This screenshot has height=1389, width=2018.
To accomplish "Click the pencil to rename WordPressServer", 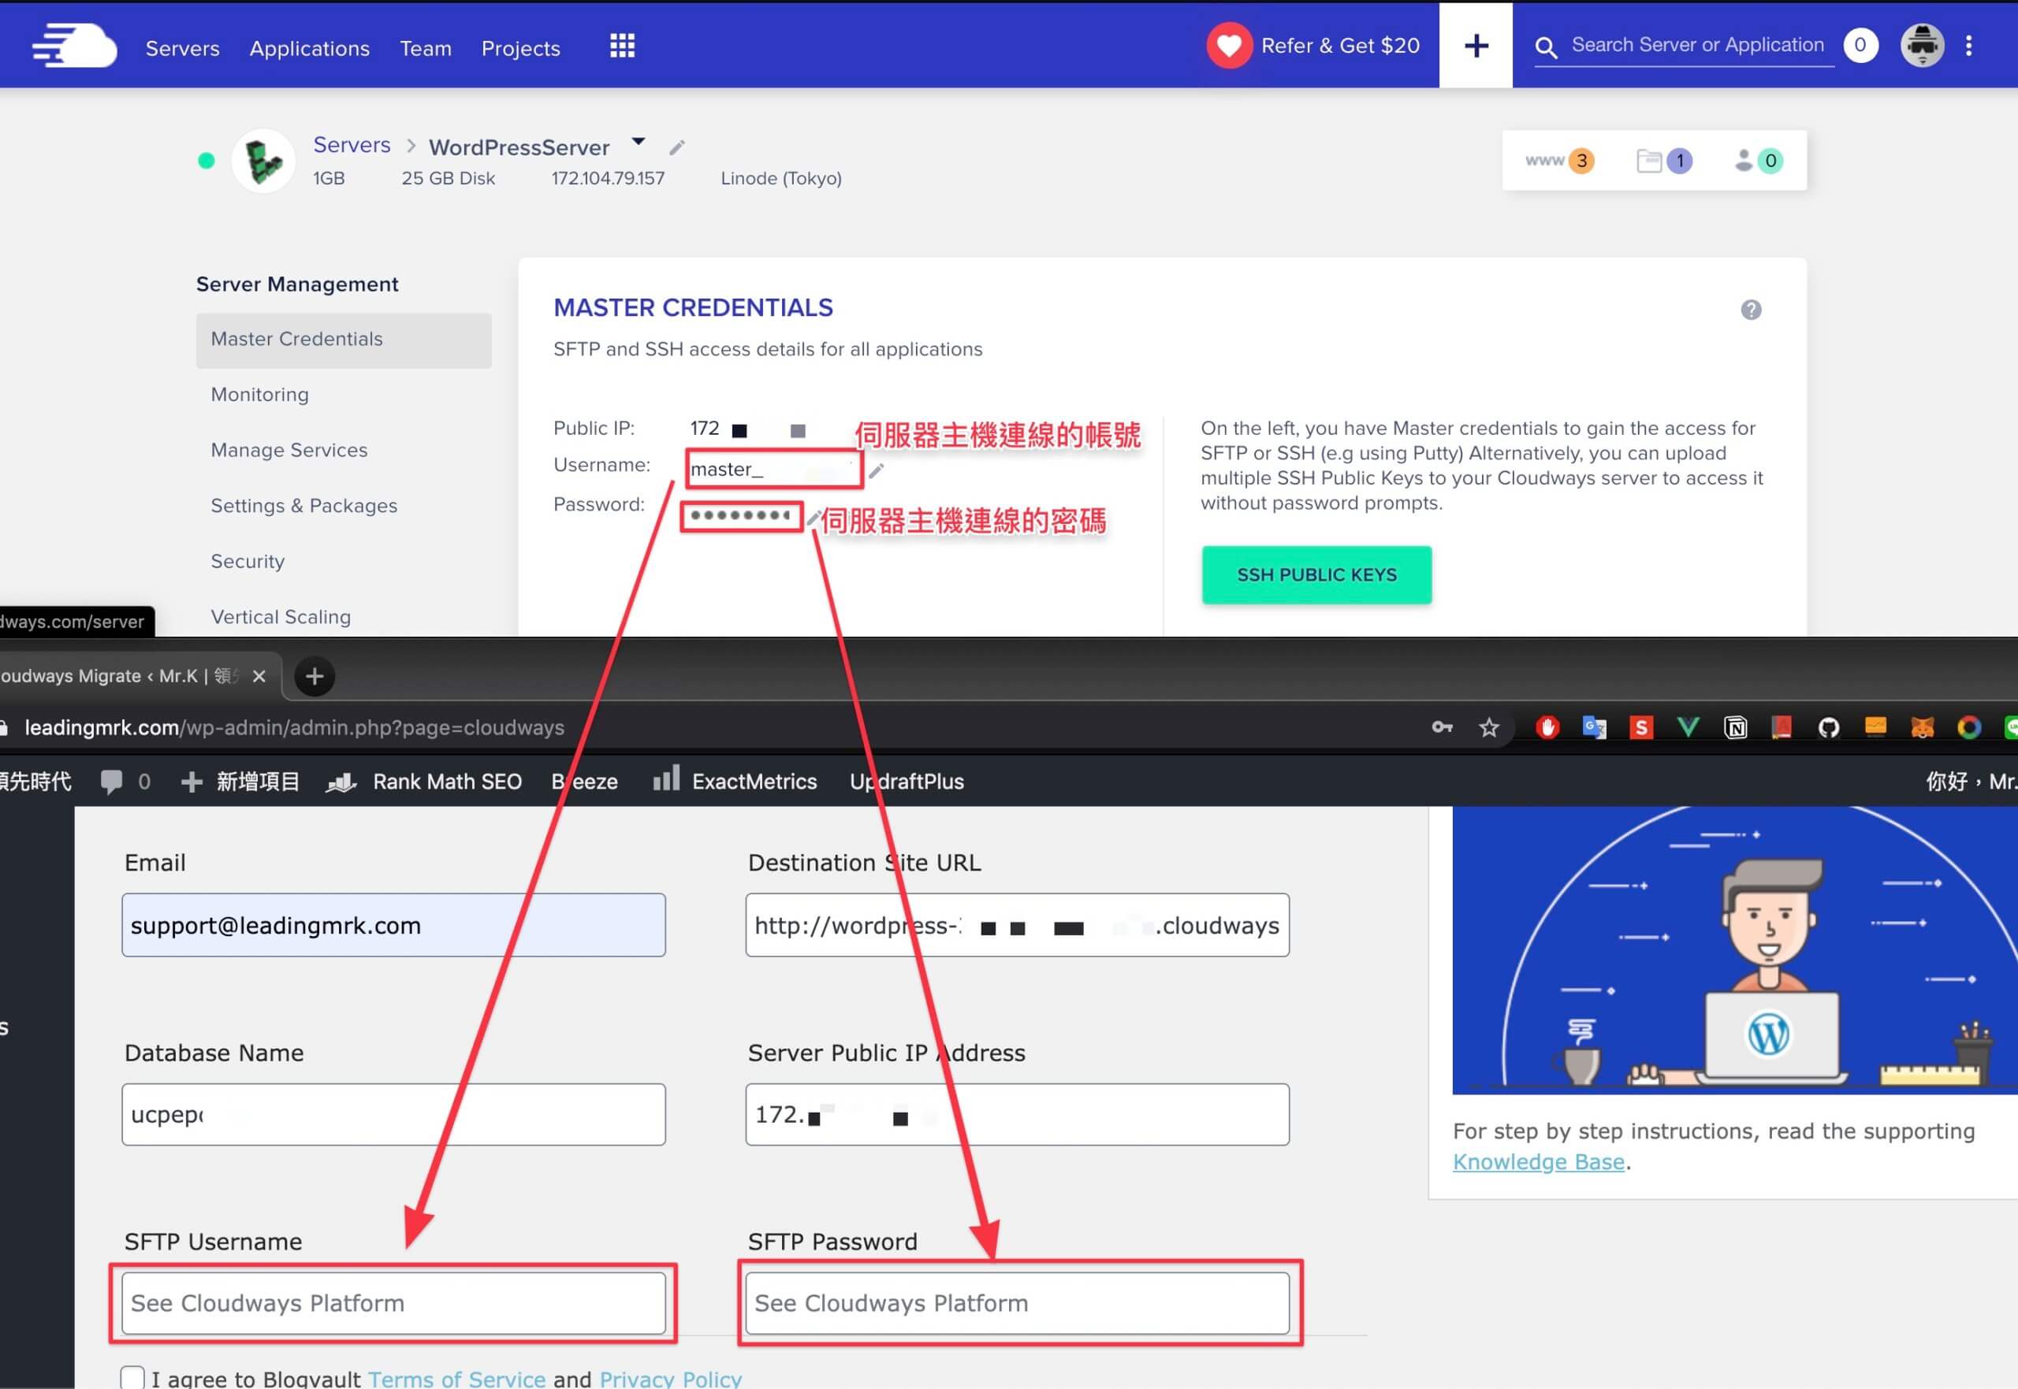I will click(x=677, y=147).
